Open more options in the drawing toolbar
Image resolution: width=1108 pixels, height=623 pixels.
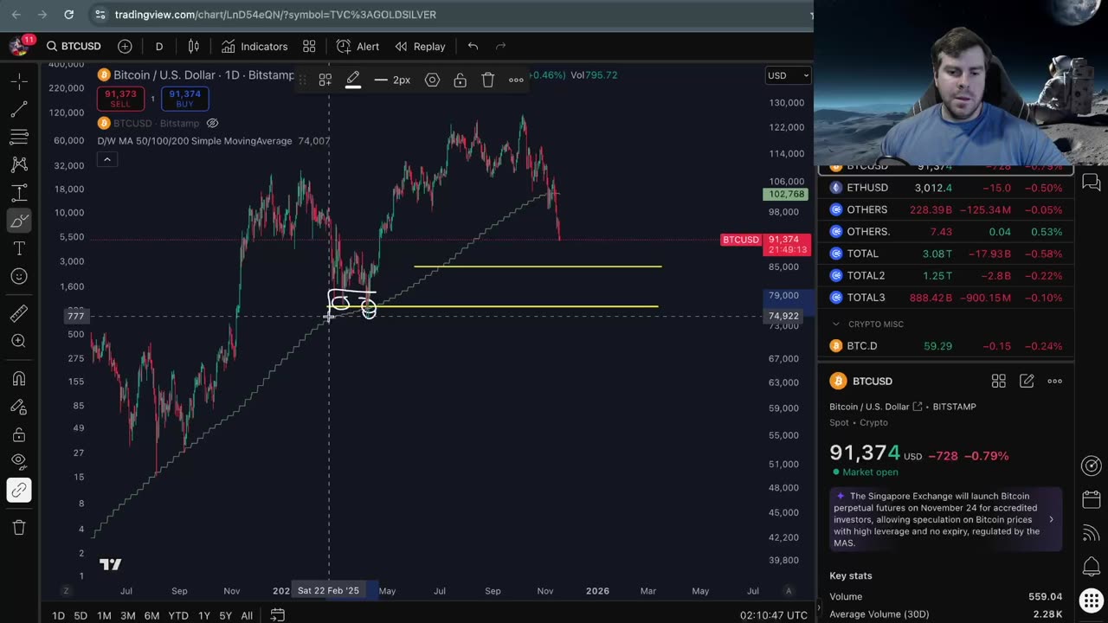pyautogui.click(x=516, y=80)
